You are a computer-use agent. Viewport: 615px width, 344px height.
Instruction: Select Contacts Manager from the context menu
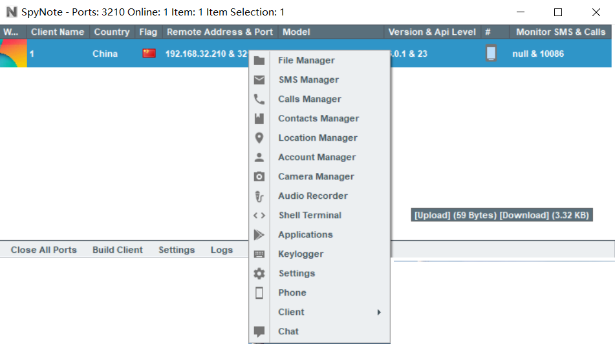(318, 119)
